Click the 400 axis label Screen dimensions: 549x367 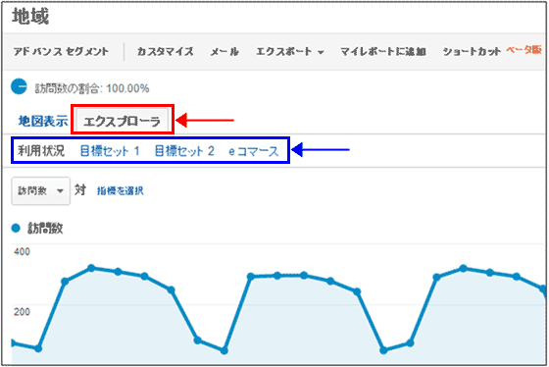pyautogui.click(x=22, y=251)
